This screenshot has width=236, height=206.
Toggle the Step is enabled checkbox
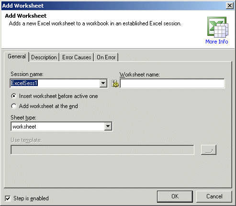(8, 198)
